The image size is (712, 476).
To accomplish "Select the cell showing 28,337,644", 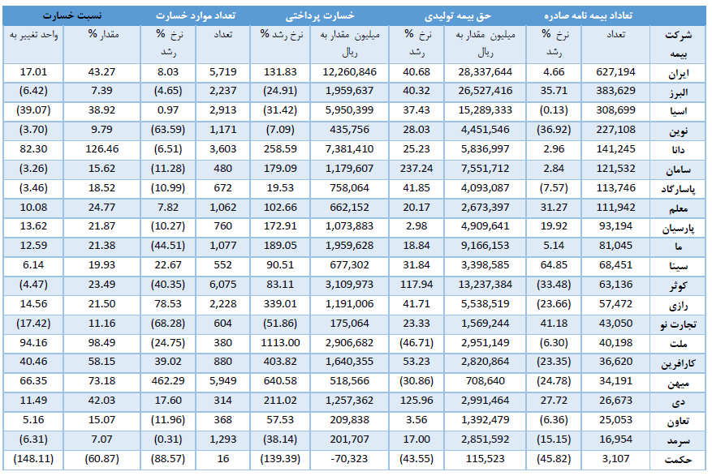I will pos(485,72).
